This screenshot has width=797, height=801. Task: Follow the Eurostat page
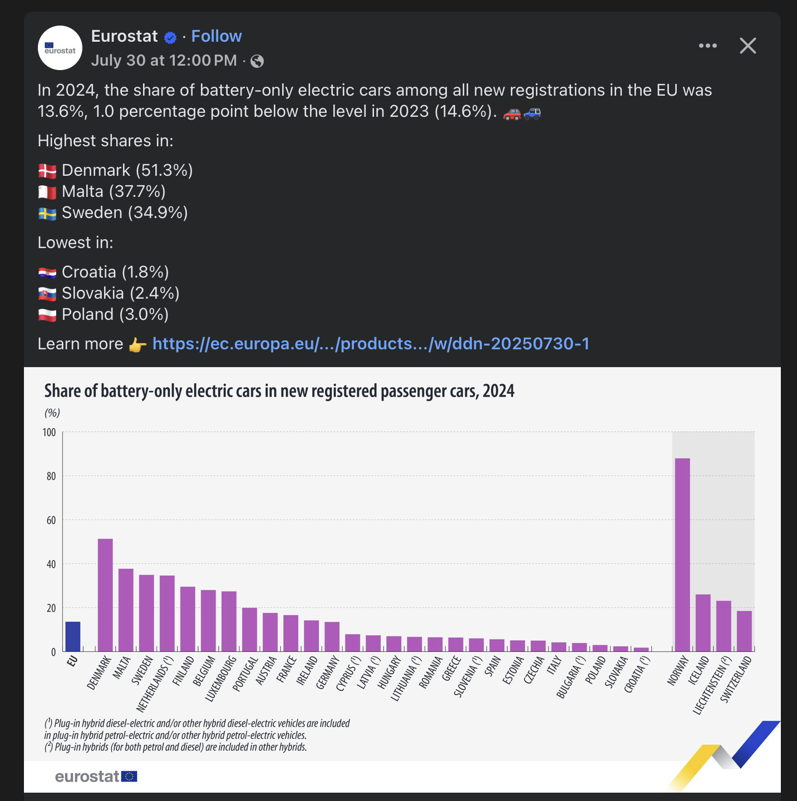[x=217, y=36]
